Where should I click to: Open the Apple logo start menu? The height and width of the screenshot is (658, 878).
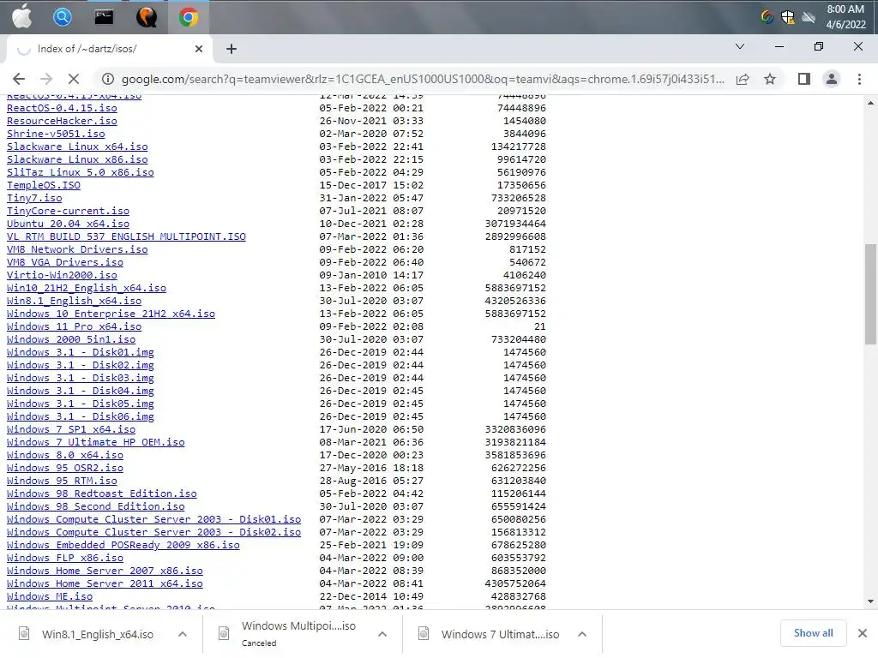[22, 17]
